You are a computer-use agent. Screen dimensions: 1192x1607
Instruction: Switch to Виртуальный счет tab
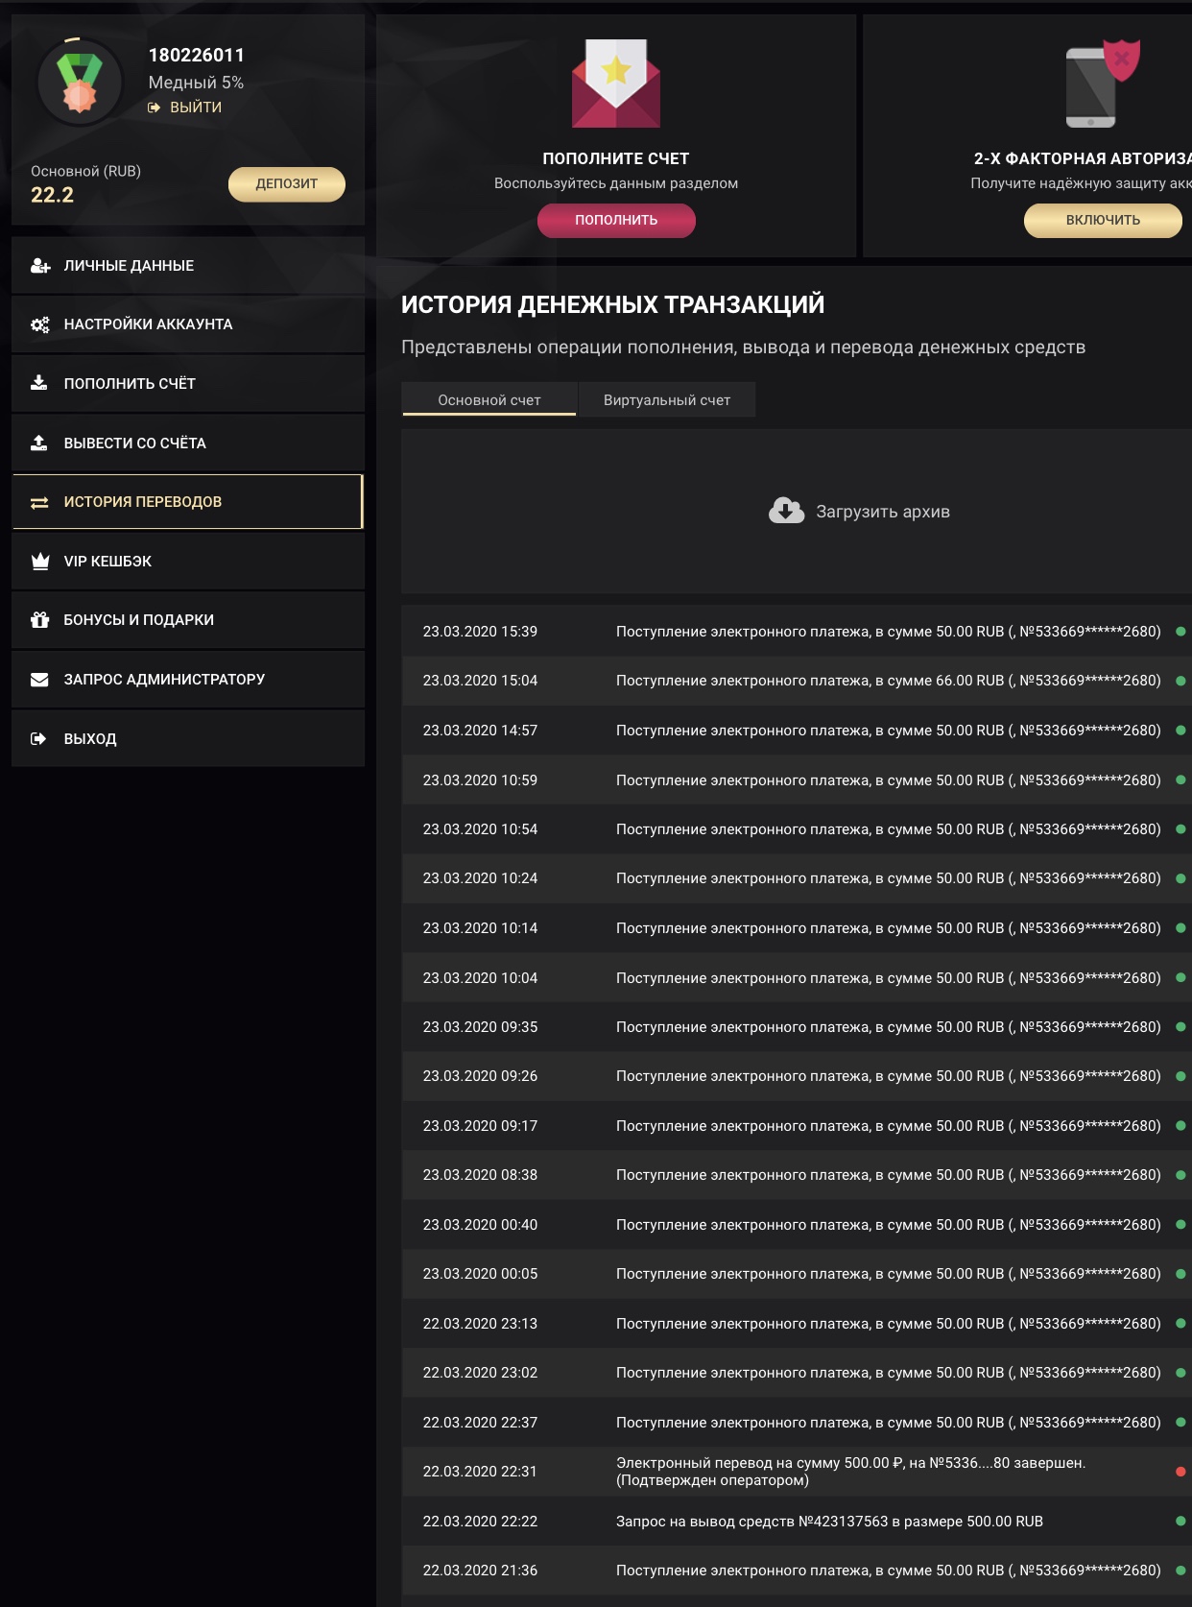[667, 399]
